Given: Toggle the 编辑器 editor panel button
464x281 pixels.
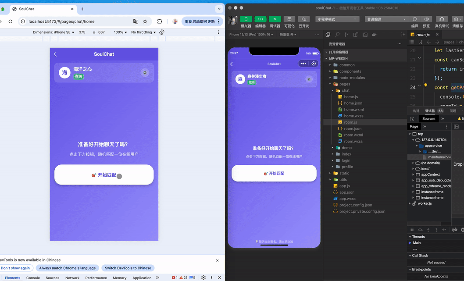Looking at the screenshot, I should coord(261,19).
